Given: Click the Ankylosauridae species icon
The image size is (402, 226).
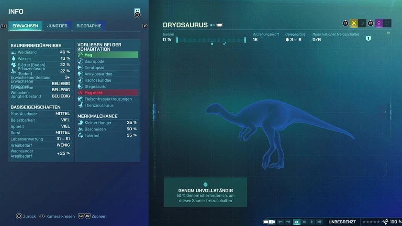Looking at the screenshot, I should 80,74.
